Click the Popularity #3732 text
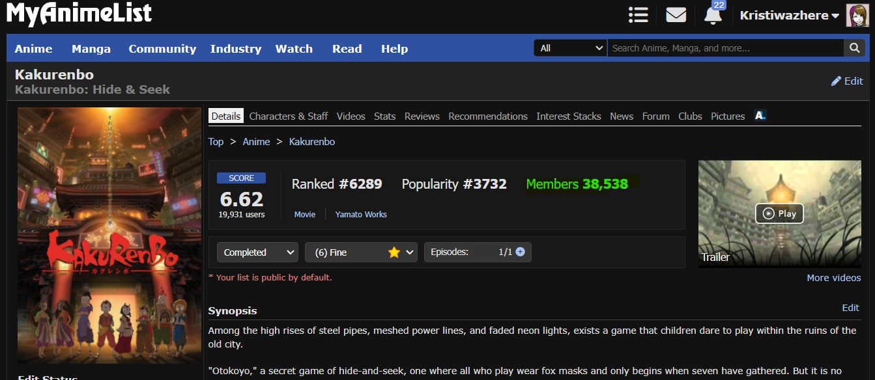 tap(454, 184)
